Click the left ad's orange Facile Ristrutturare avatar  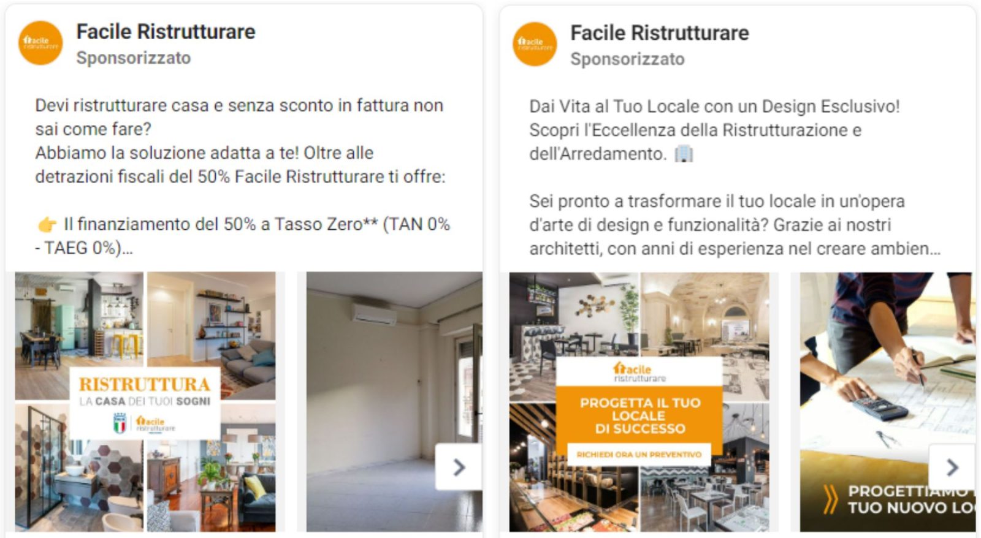point(40,43)
